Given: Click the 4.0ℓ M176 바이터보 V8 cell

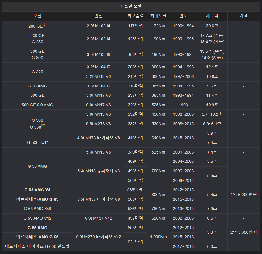Looking at the screenshot, I should (98, 138).
